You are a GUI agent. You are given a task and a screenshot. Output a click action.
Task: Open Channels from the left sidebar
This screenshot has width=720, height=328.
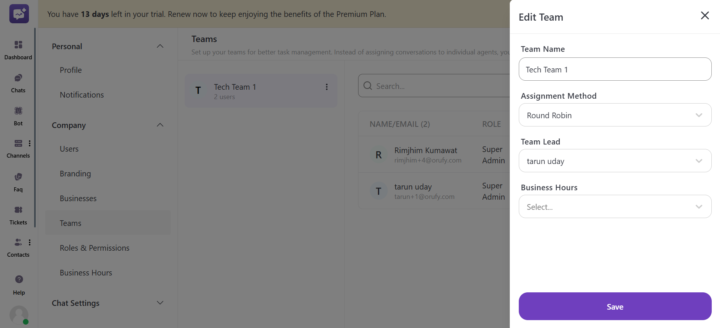(x=18, y=143)
